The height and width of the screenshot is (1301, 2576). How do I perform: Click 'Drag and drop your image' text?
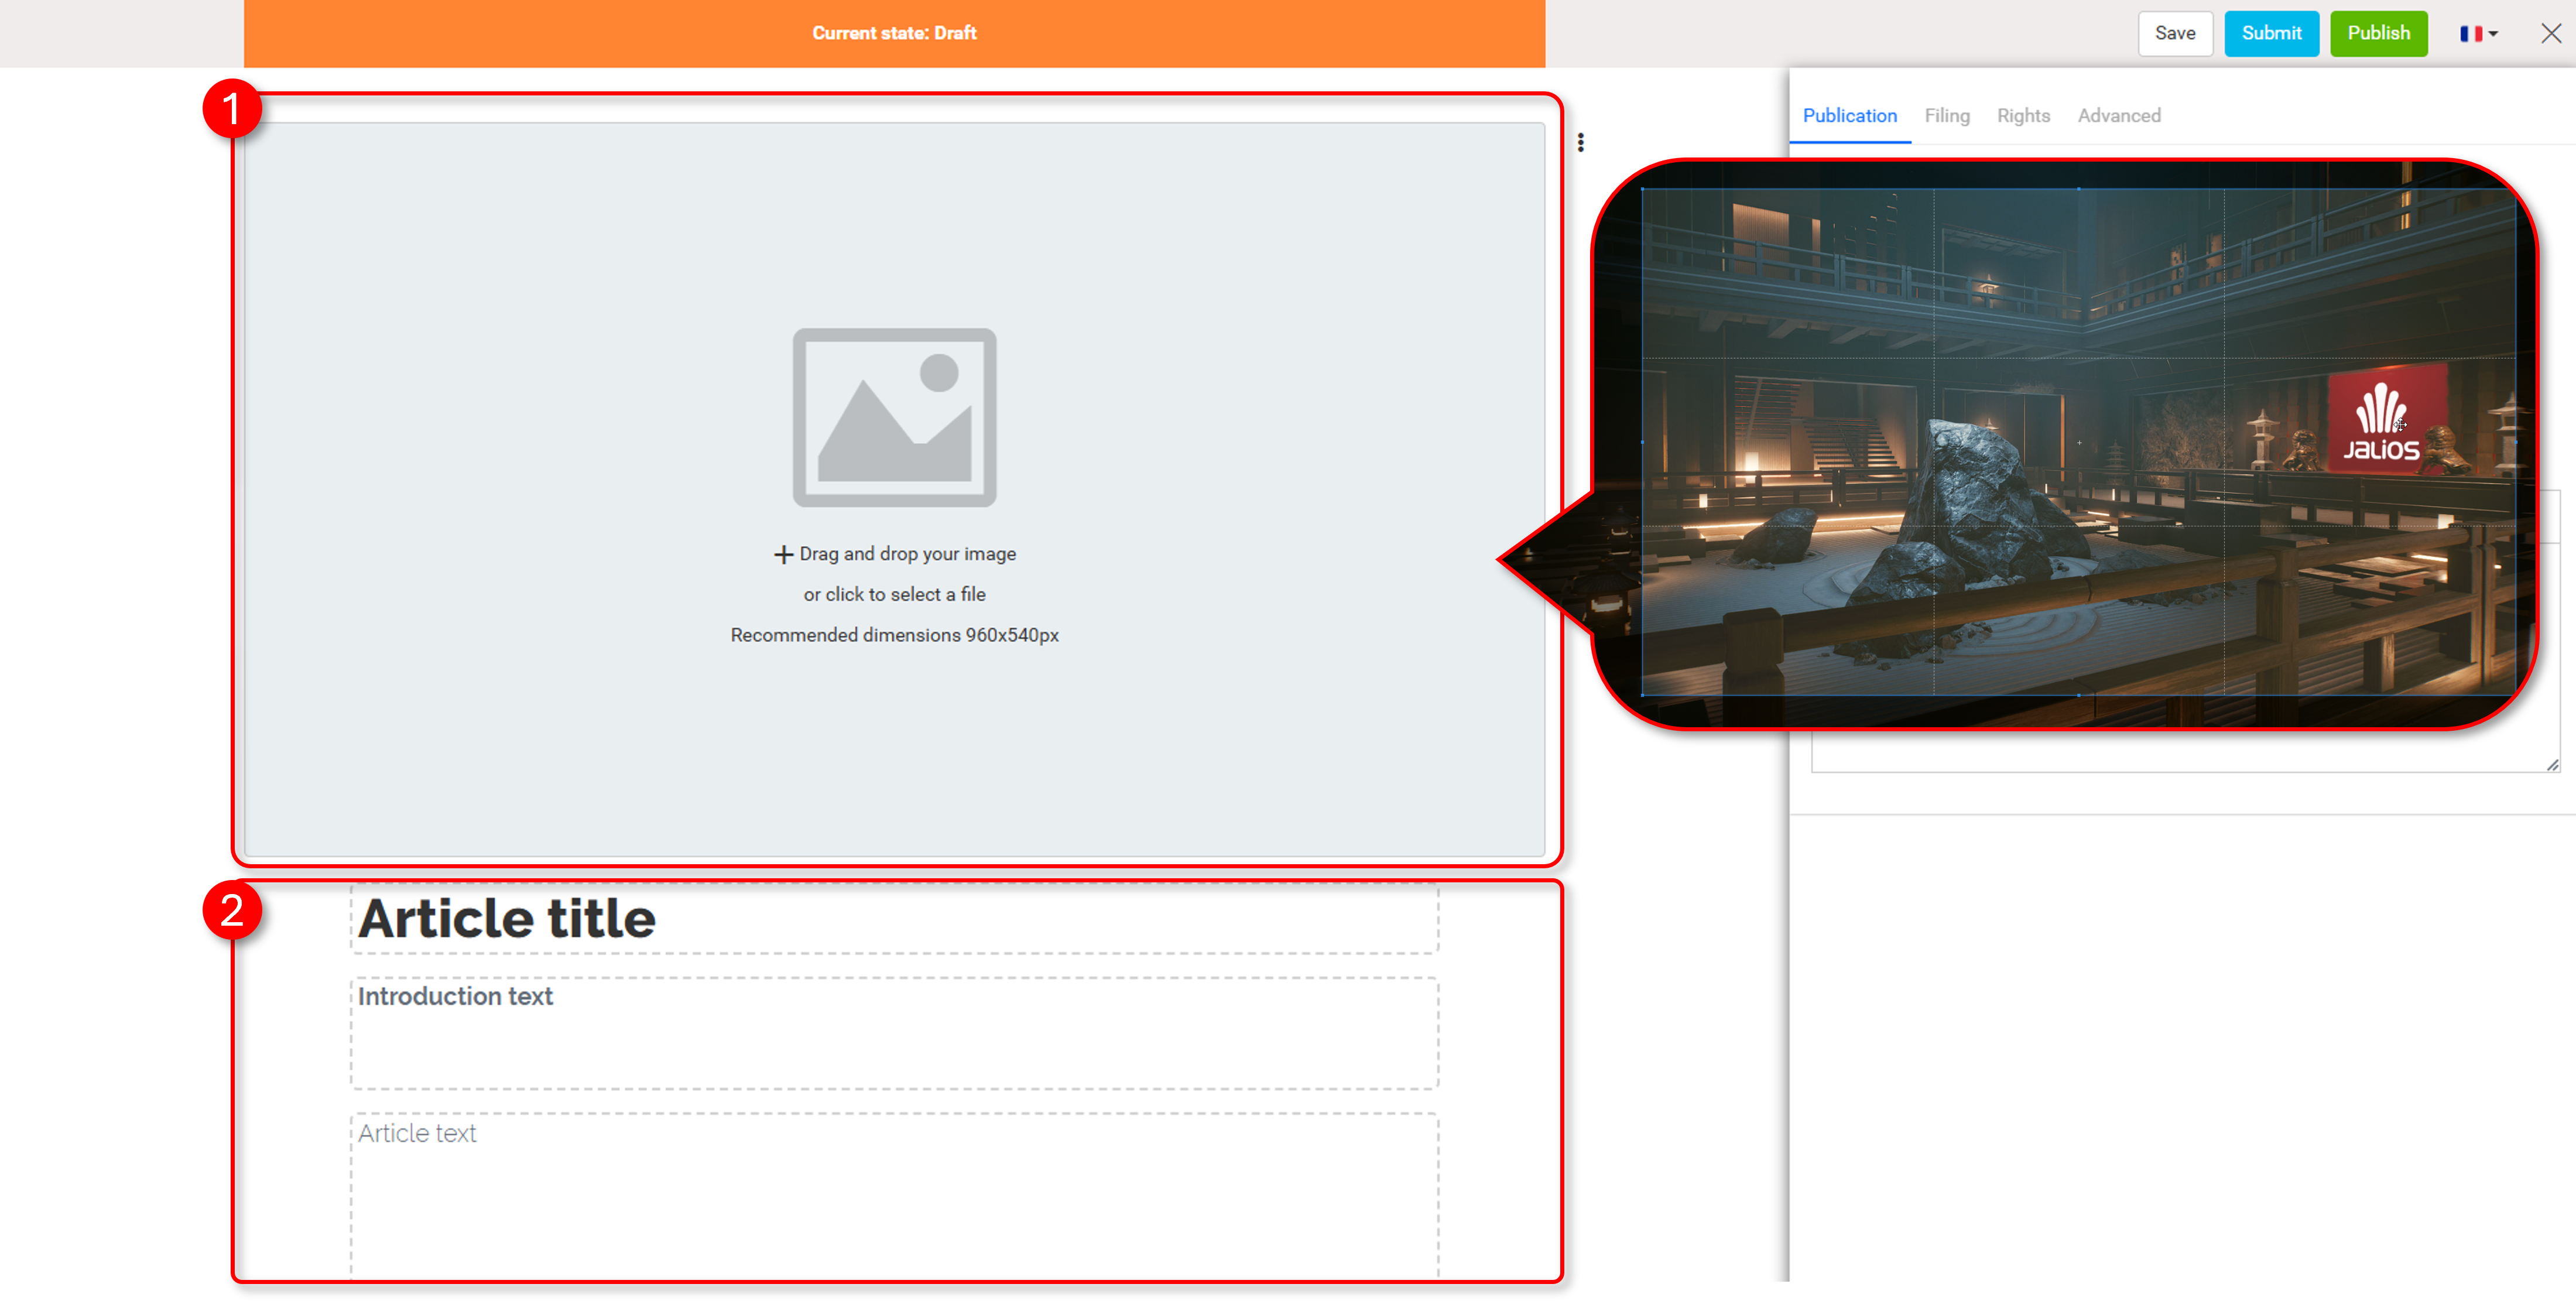[x=907, y=553]
